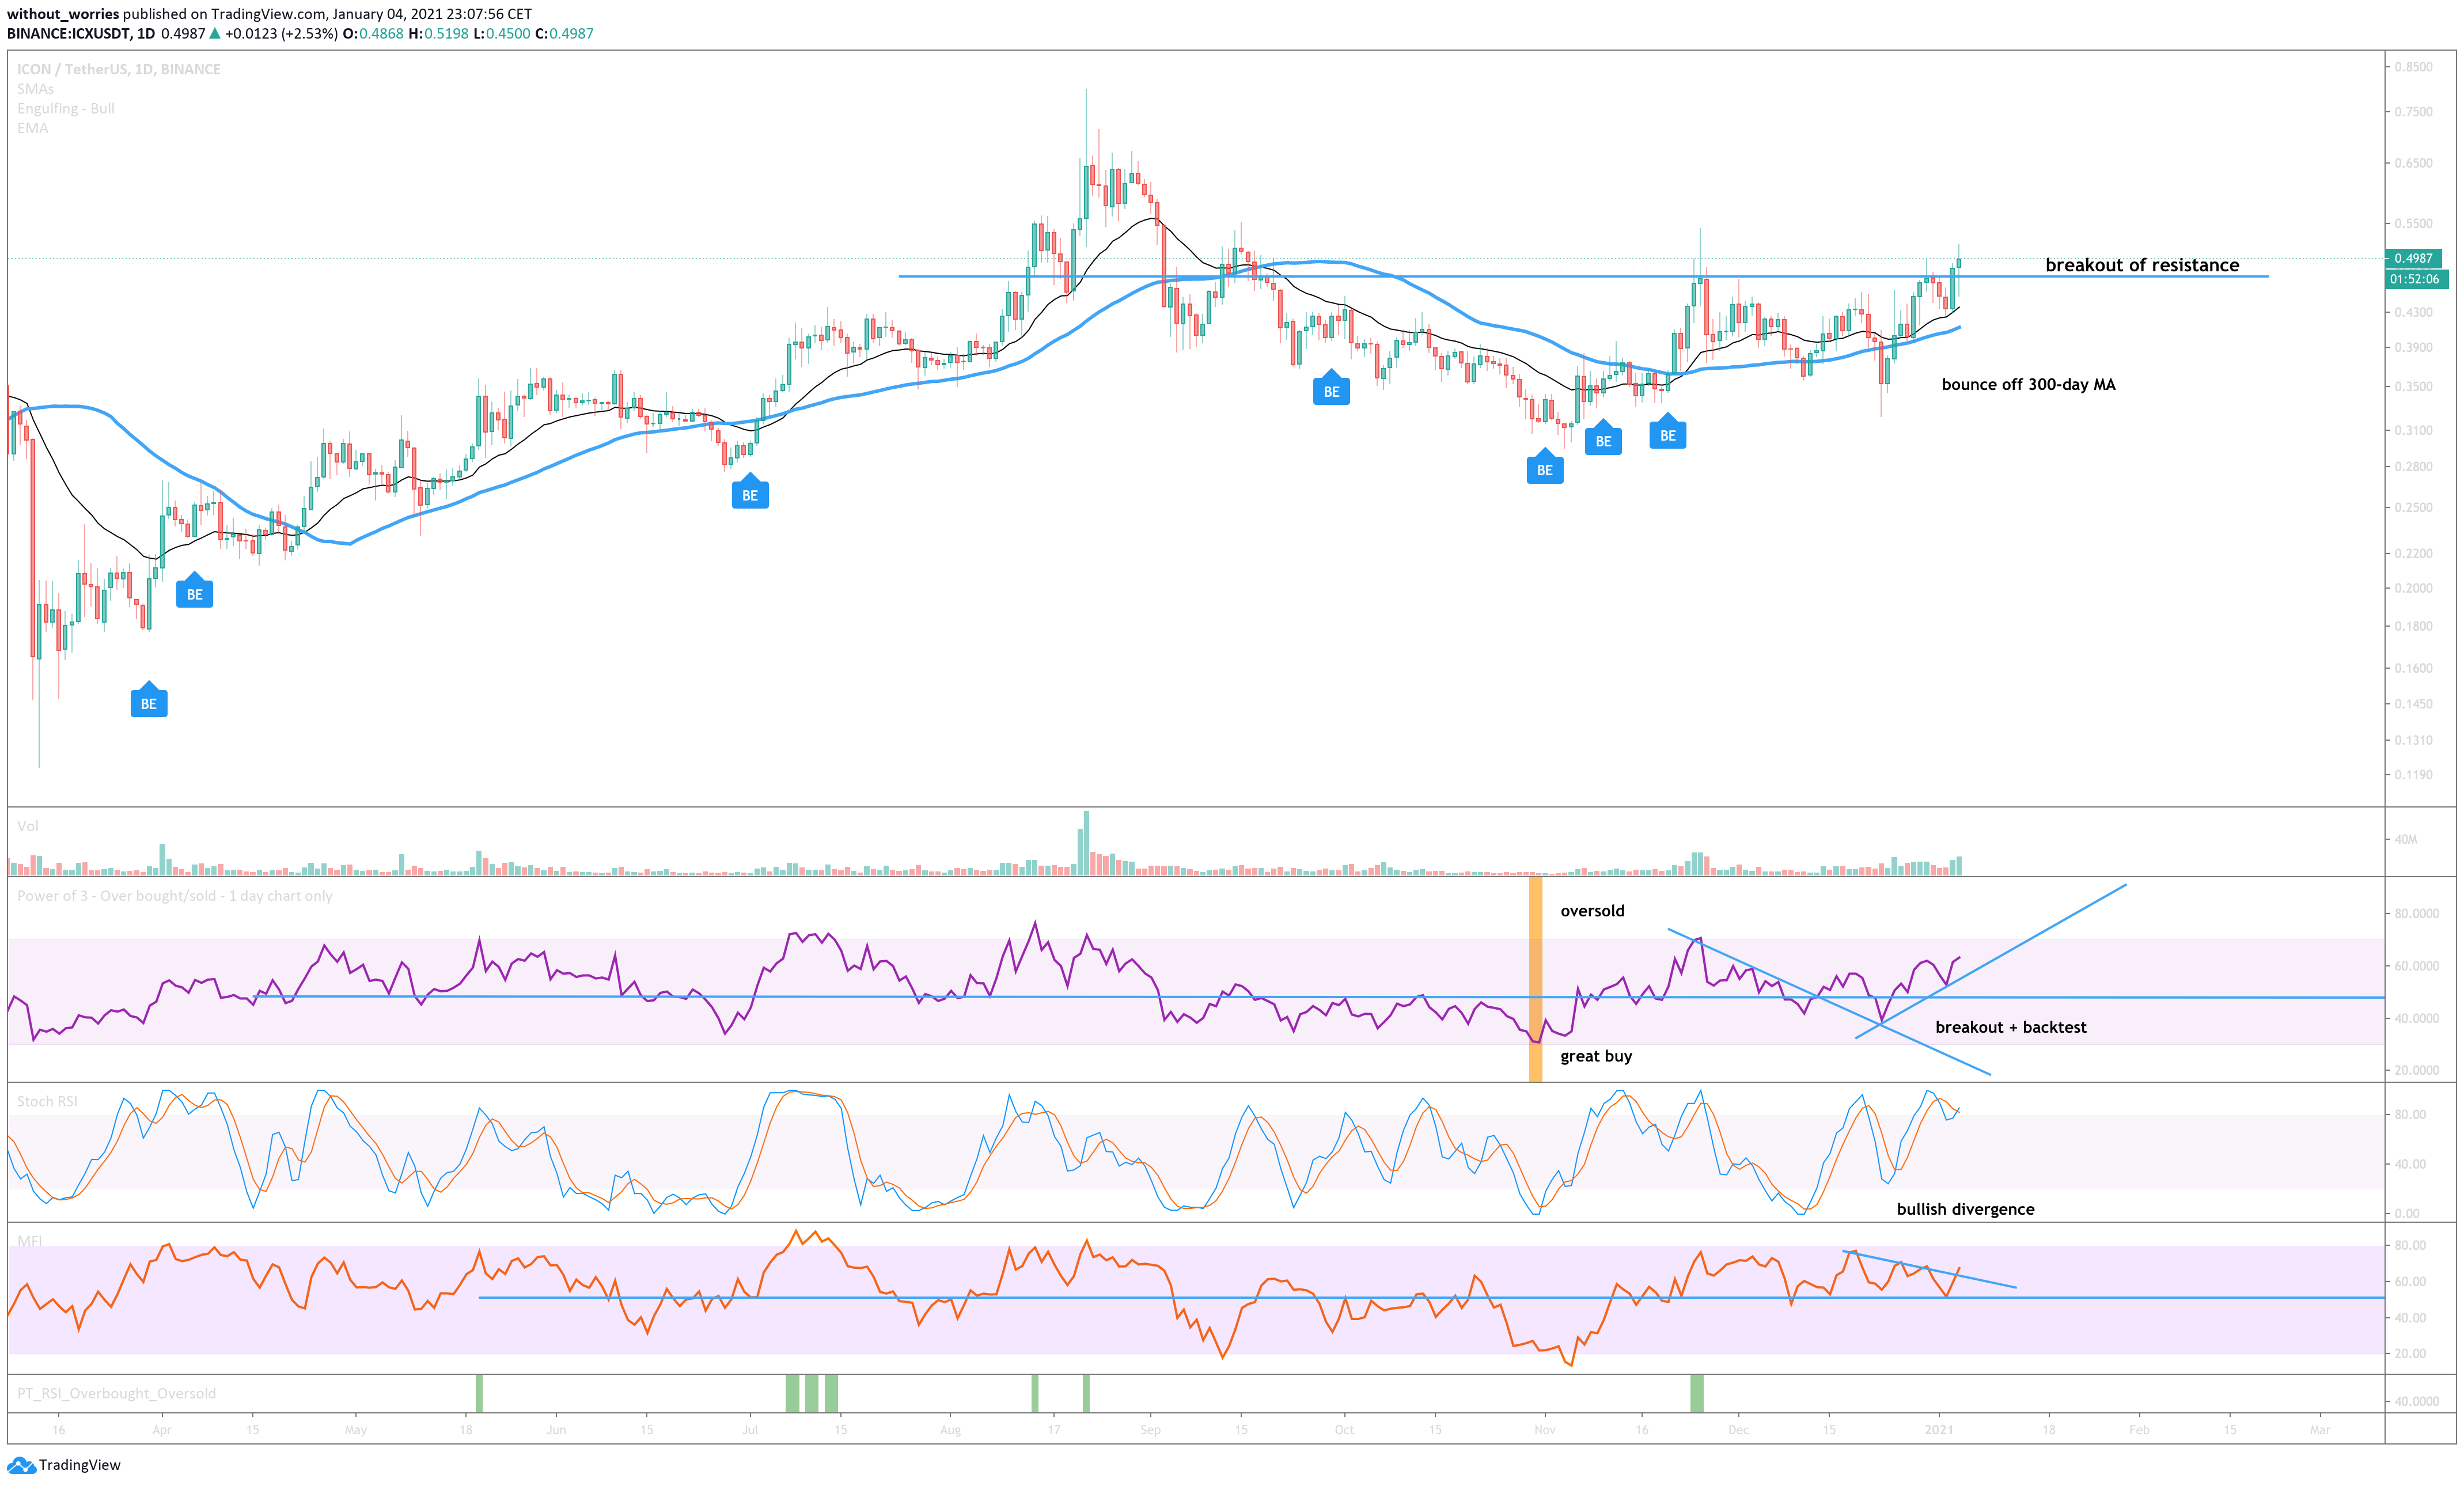Click the 40M volume axis label
Image resolution: width=2464 pixels, height=1486 pixels.
(x=2405, y=839)
